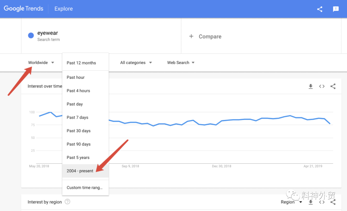Select Past 12 months in time menu
The image size is (347, 211).
pyautogui.click(x=81, y=63)
